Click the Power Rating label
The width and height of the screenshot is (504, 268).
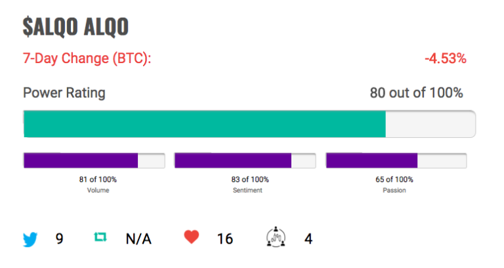pyautogui.click(x=64, y=93)
